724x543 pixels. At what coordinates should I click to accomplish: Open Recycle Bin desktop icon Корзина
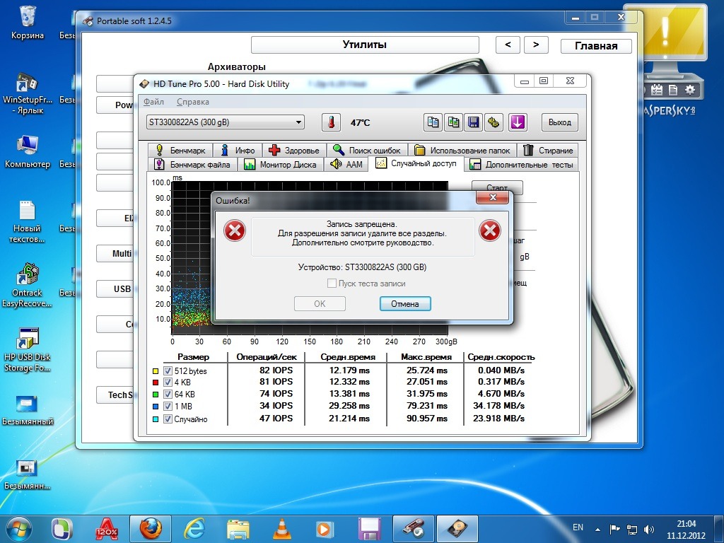[x=28, y=22]
